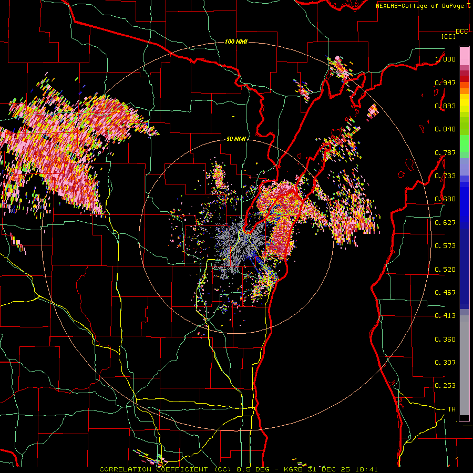Select the 0.627 legend value
The width and height of the screenshot is (473, 473).
tap(445, 223)
